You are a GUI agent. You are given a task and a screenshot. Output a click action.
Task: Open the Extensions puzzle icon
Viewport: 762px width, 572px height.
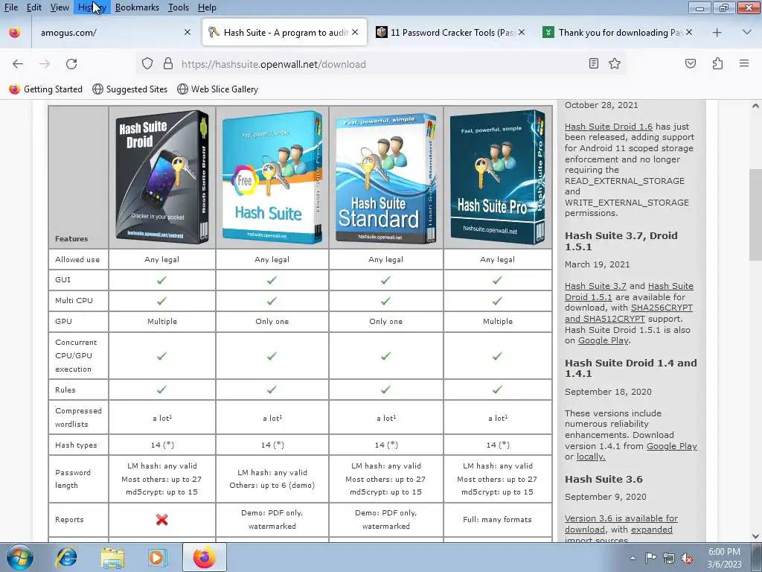(718, 64)
